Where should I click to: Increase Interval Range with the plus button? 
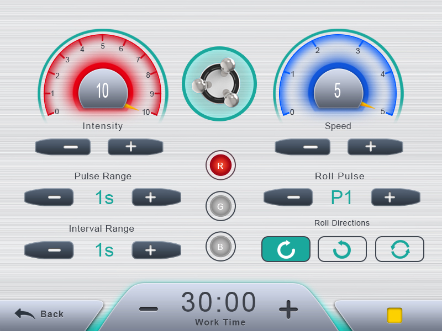point(156,250)
